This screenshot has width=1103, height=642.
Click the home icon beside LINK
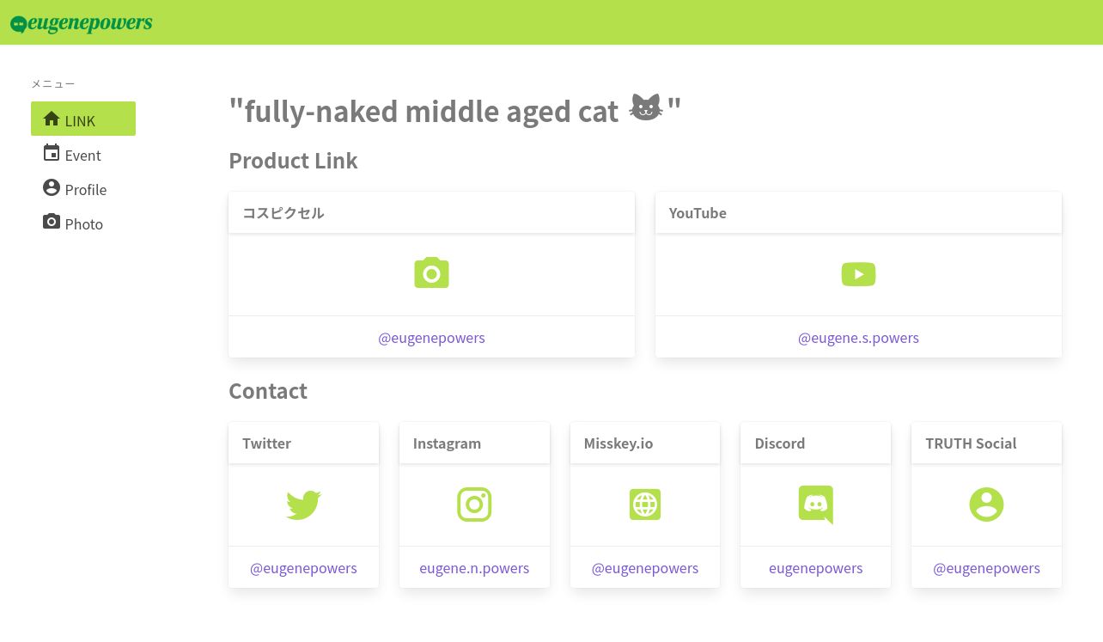click(x=52, y=119)
